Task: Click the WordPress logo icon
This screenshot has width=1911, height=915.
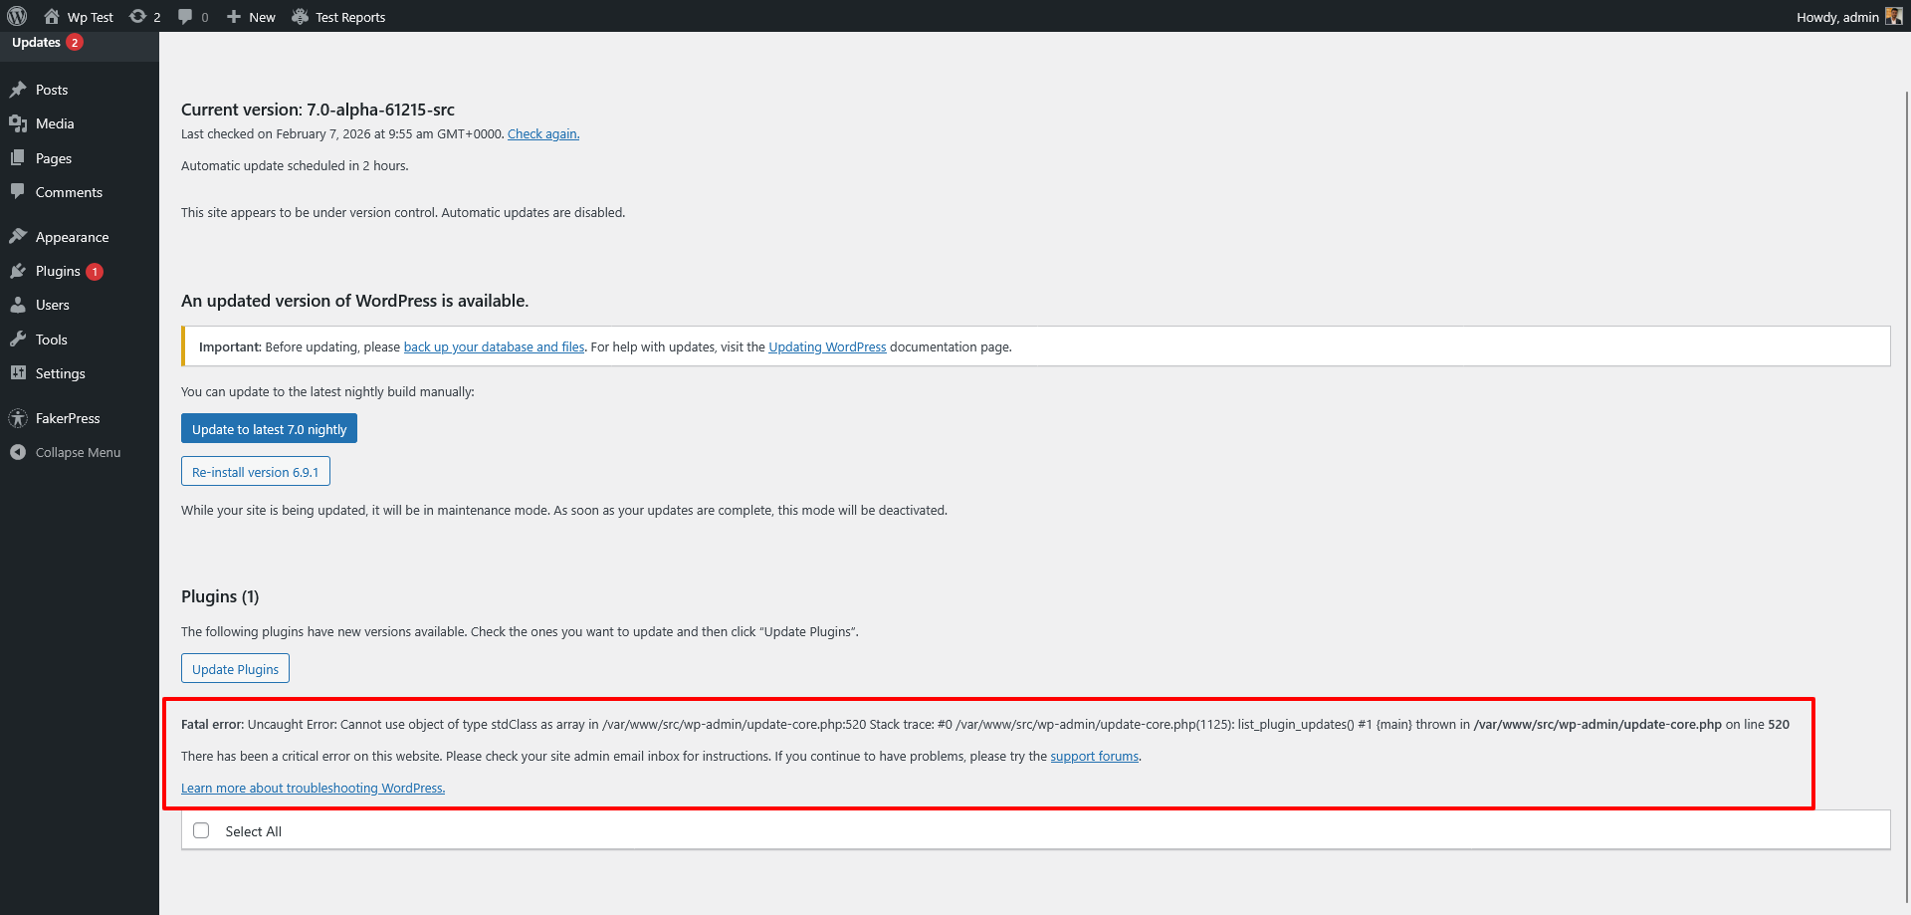Action: [17, 16]
